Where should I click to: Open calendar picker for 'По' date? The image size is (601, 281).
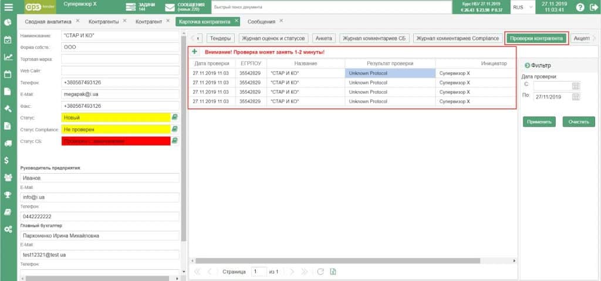(x=575, y=96)
